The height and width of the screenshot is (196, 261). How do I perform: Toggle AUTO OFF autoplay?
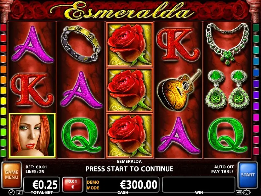pos(224,167)
